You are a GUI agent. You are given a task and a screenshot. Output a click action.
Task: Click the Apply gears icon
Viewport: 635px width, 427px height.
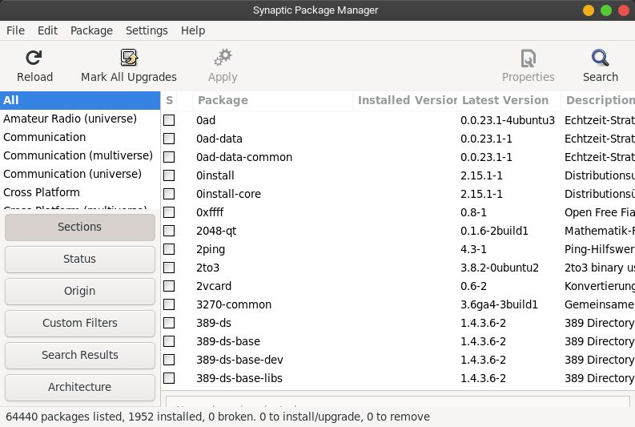(x=222, y=58)
